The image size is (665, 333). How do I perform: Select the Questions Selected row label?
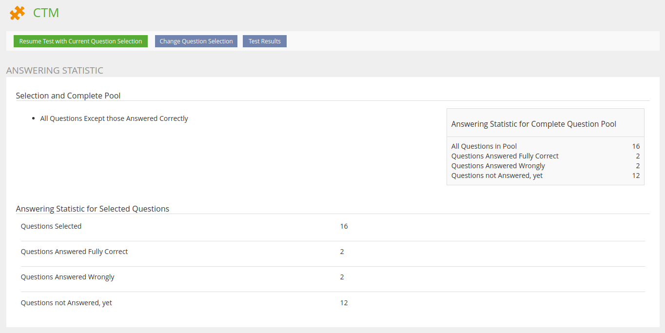tap(51, 226)
